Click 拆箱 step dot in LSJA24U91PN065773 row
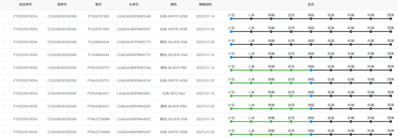Viewport: 398px width, 138px height. pyautogui.click(x=371, y=45)
